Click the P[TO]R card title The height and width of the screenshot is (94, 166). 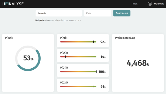coord(9,38)
